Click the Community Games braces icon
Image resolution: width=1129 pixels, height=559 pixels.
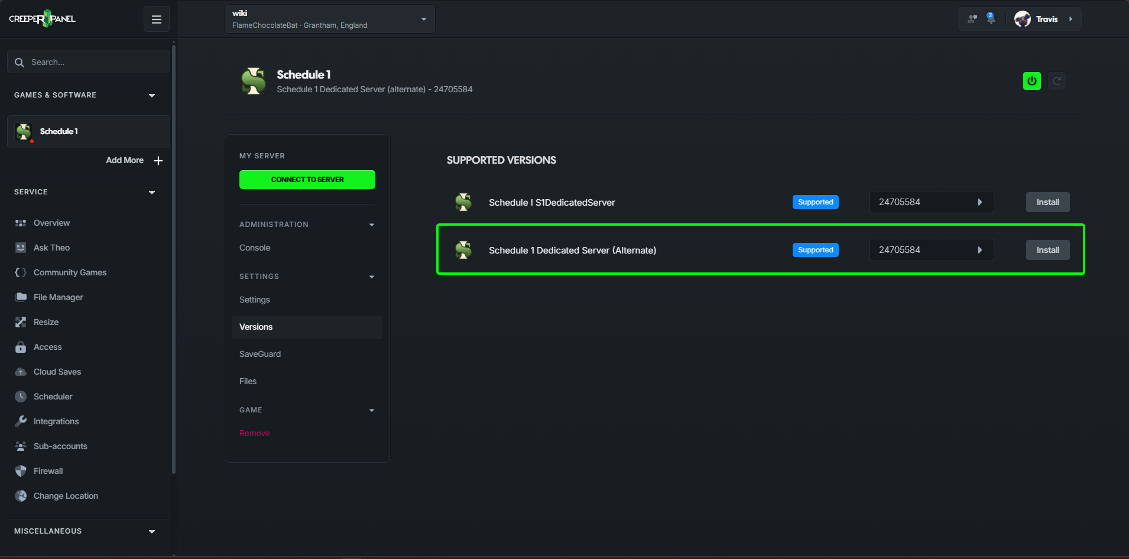point(21,272)
